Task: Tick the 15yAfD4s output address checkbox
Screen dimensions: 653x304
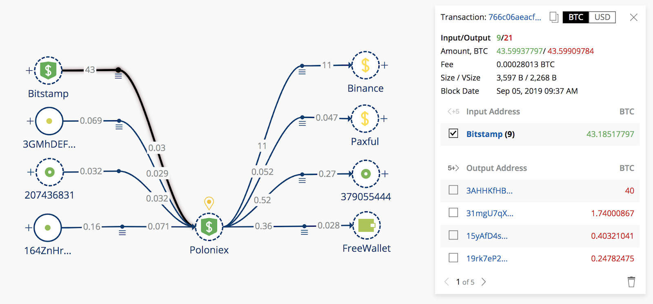Action: coord(453,235)
